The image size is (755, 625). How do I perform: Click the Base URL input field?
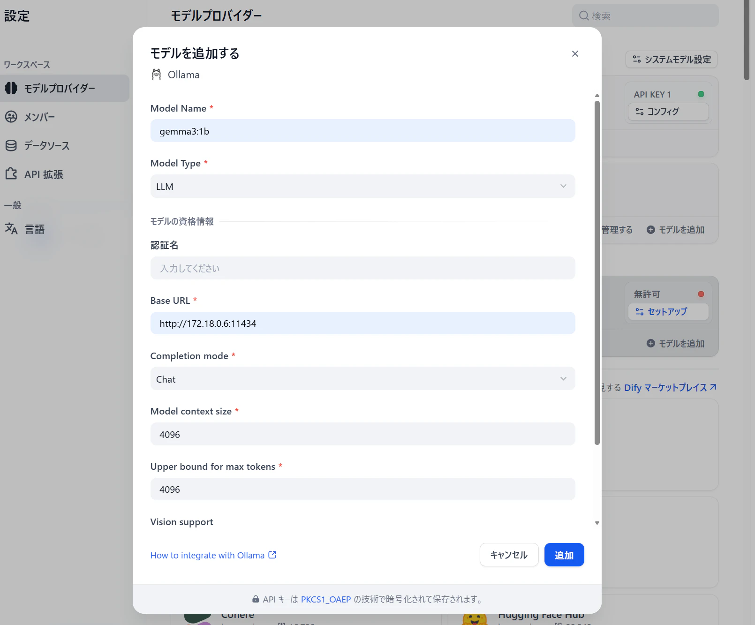click(x=362, y=323)
